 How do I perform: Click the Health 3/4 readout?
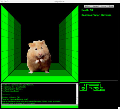[87, 10]
